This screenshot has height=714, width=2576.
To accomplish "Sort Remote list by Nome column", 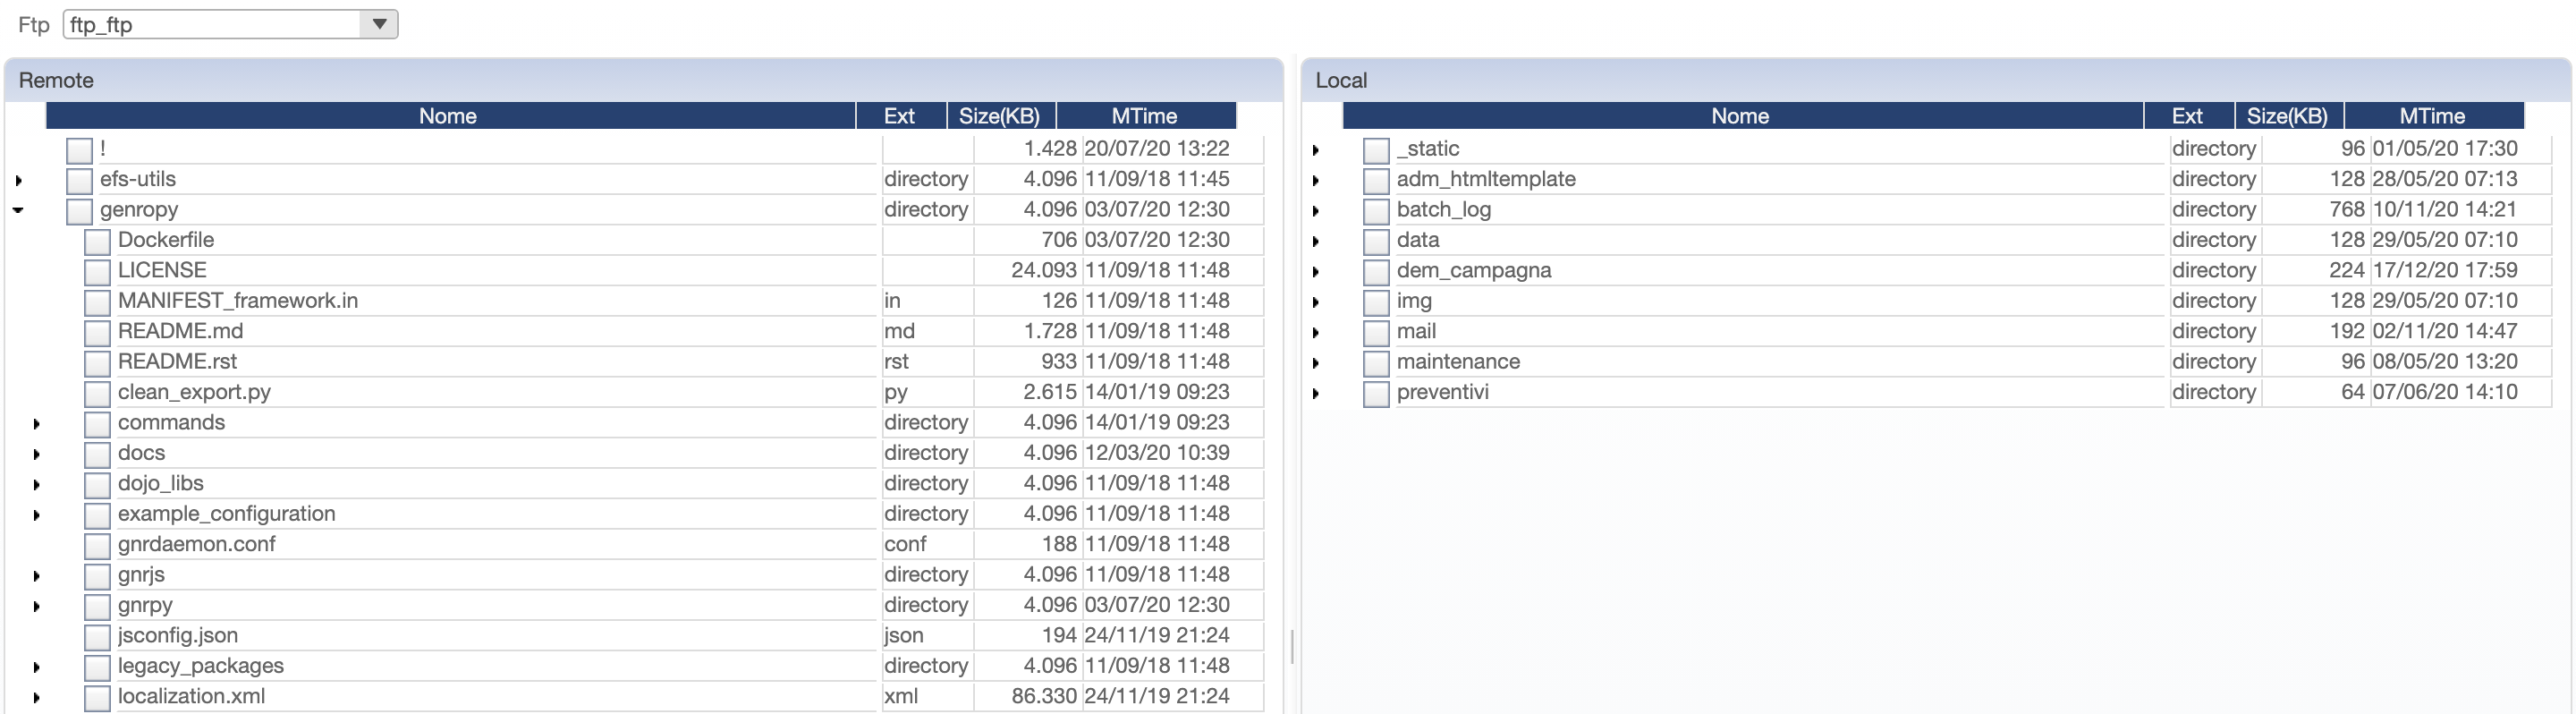I will click(450, 116).
